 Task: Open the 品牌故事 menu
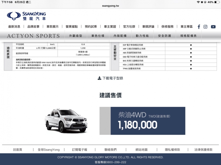(33, 27)
